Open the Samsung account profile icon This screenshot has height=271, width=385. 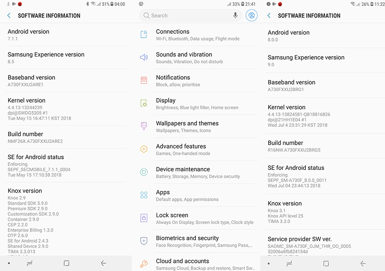coord(252,15)
